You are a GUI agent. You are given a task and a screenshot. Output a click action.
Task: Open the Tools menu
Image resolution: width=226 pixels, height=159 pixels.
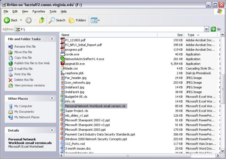(53, 11)
